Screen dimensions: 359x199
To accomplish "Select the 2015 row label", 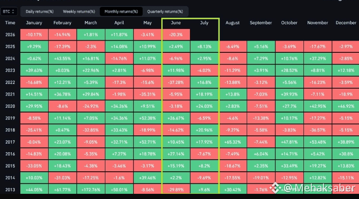I will click(x=10, y=166).
